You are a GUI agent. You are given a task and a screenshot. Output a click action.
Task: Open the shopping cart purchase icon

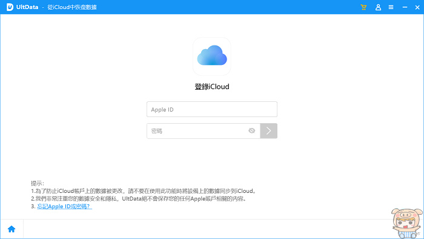363,7
